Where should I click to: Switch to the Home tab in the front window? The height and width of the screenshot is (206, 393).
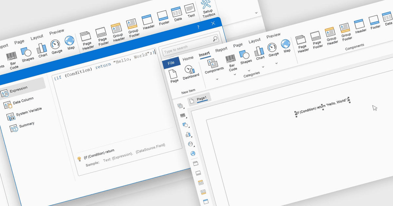(x=188, y=58)
